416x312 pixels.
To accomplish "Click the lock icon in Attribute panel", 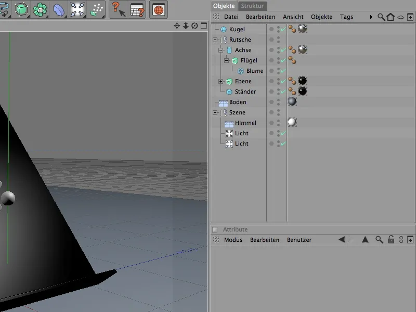I will 391,240.
